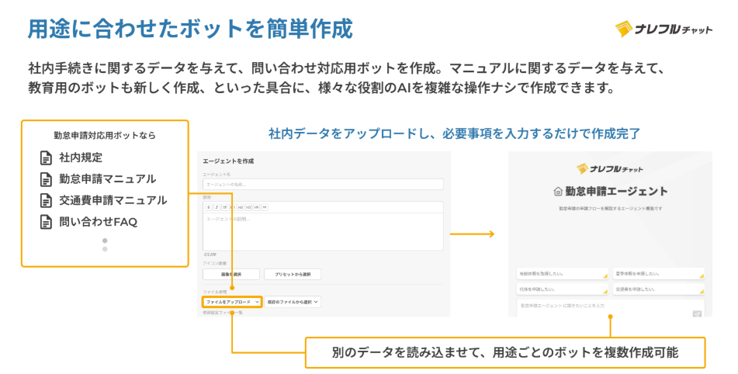Click the 勤怠申請エージェント title text

tap(616, 192)
